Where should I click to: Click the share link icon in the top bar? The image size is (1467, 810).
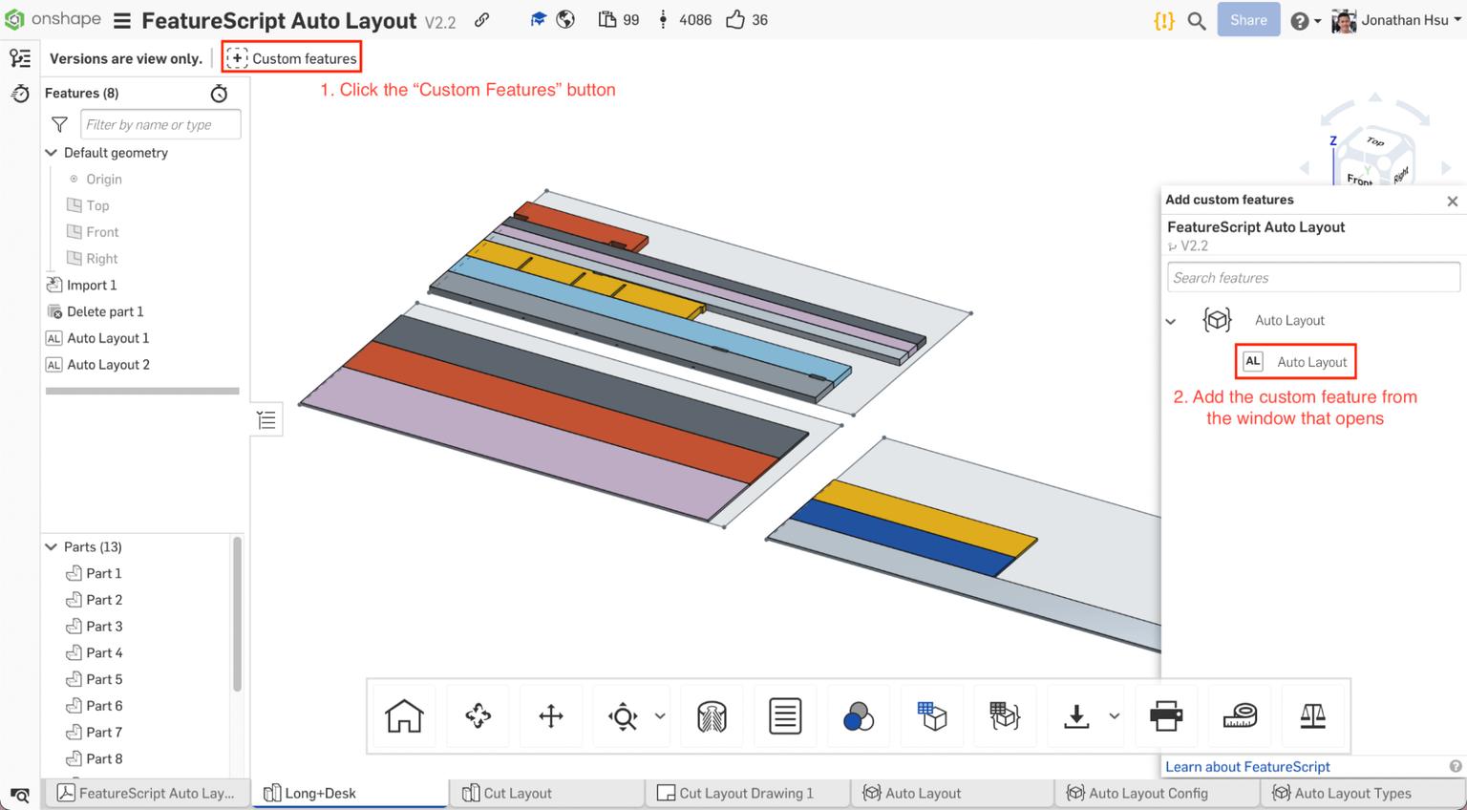481,19
